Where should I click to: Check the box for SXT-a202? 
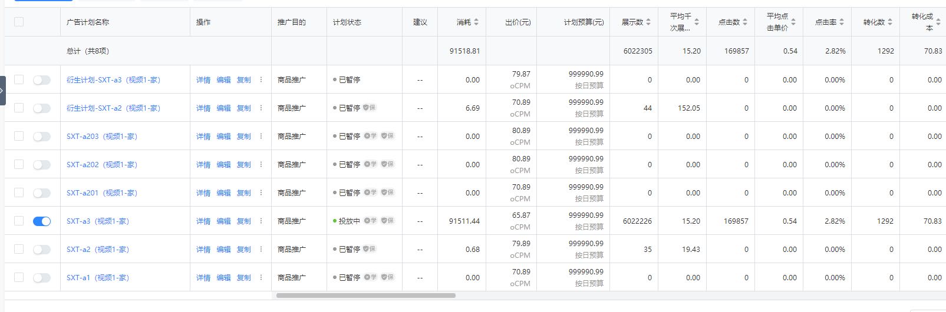[x=19, y=164]
